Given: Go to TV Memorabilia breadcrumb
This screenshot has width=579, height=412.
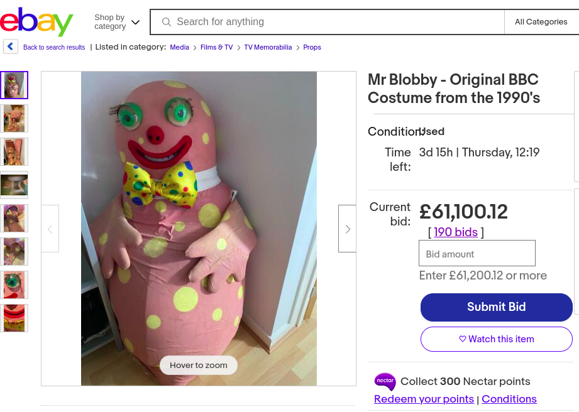Looking at the screenshot, I should click(x=268, y=47).
